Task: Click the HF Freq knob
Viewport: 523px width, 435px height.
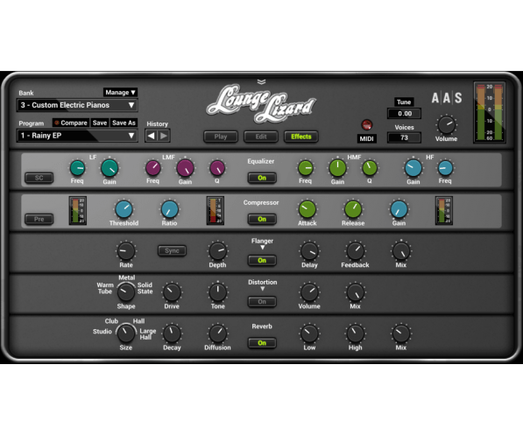Action: click(445, 168)
